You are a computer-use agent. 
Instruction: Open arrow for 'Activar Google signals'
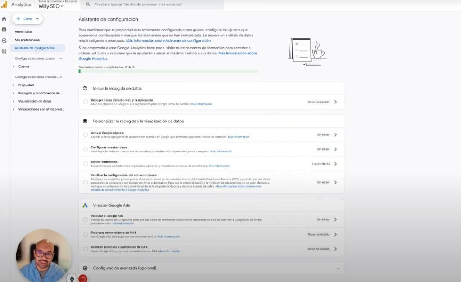pos(335,134)
